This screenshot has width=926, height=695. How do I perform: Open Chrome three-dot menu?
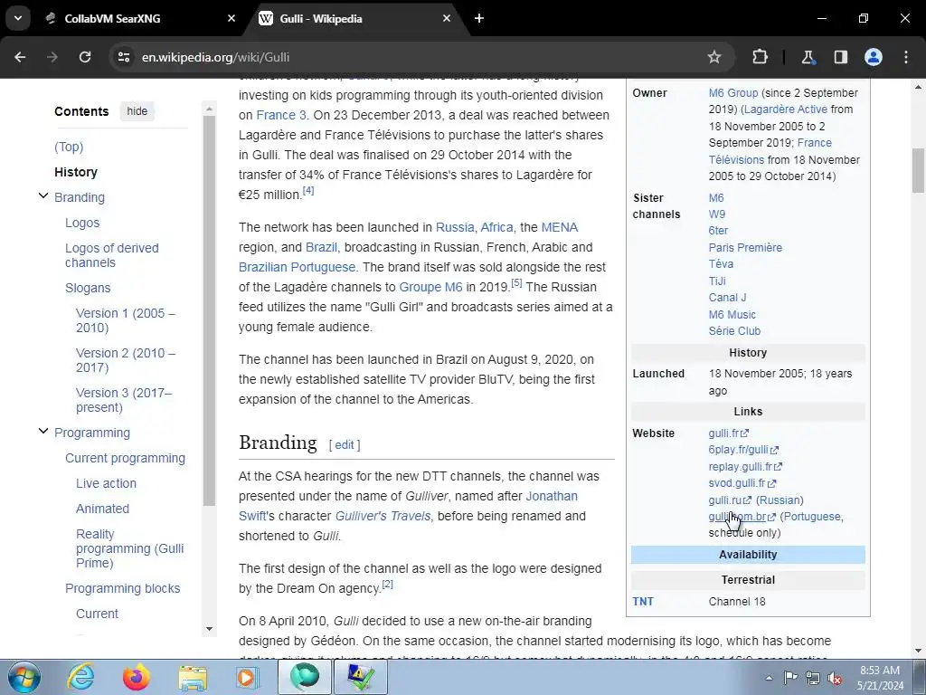[x=906, y=57]
